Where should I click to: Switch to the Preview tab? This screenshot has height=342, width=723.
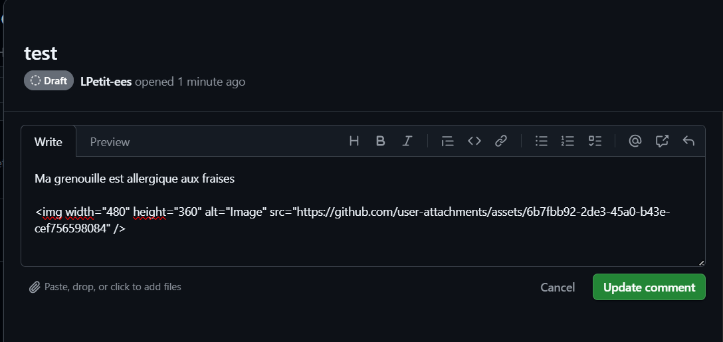pyautogui.click(x=110, y=141)
